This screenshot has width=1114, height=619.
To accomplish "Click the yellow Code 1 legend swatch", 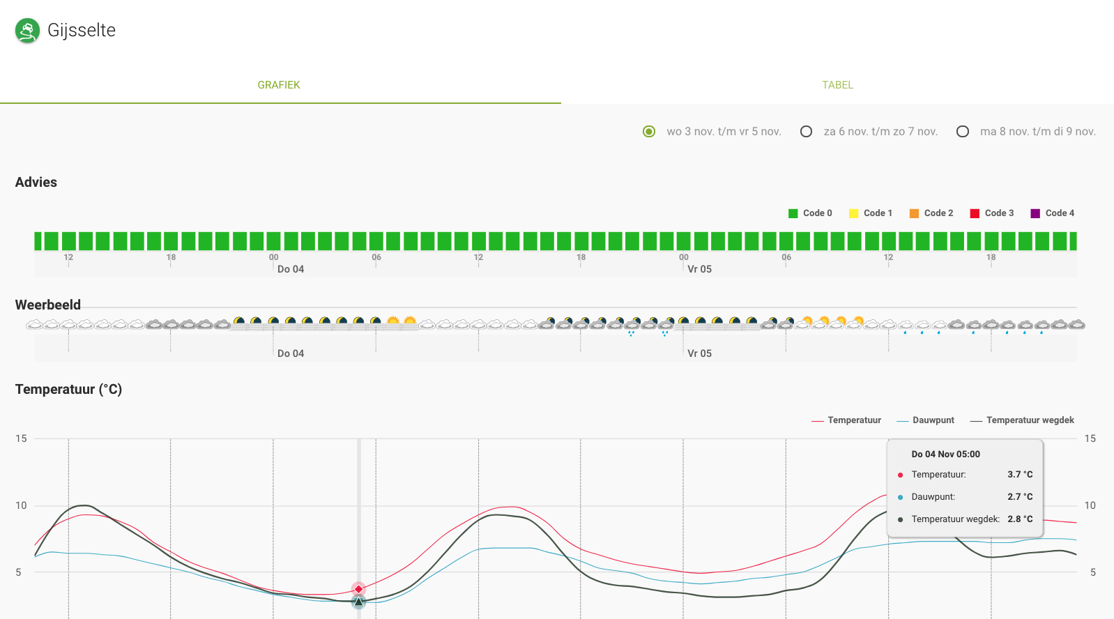I will (x=853, y=213).
